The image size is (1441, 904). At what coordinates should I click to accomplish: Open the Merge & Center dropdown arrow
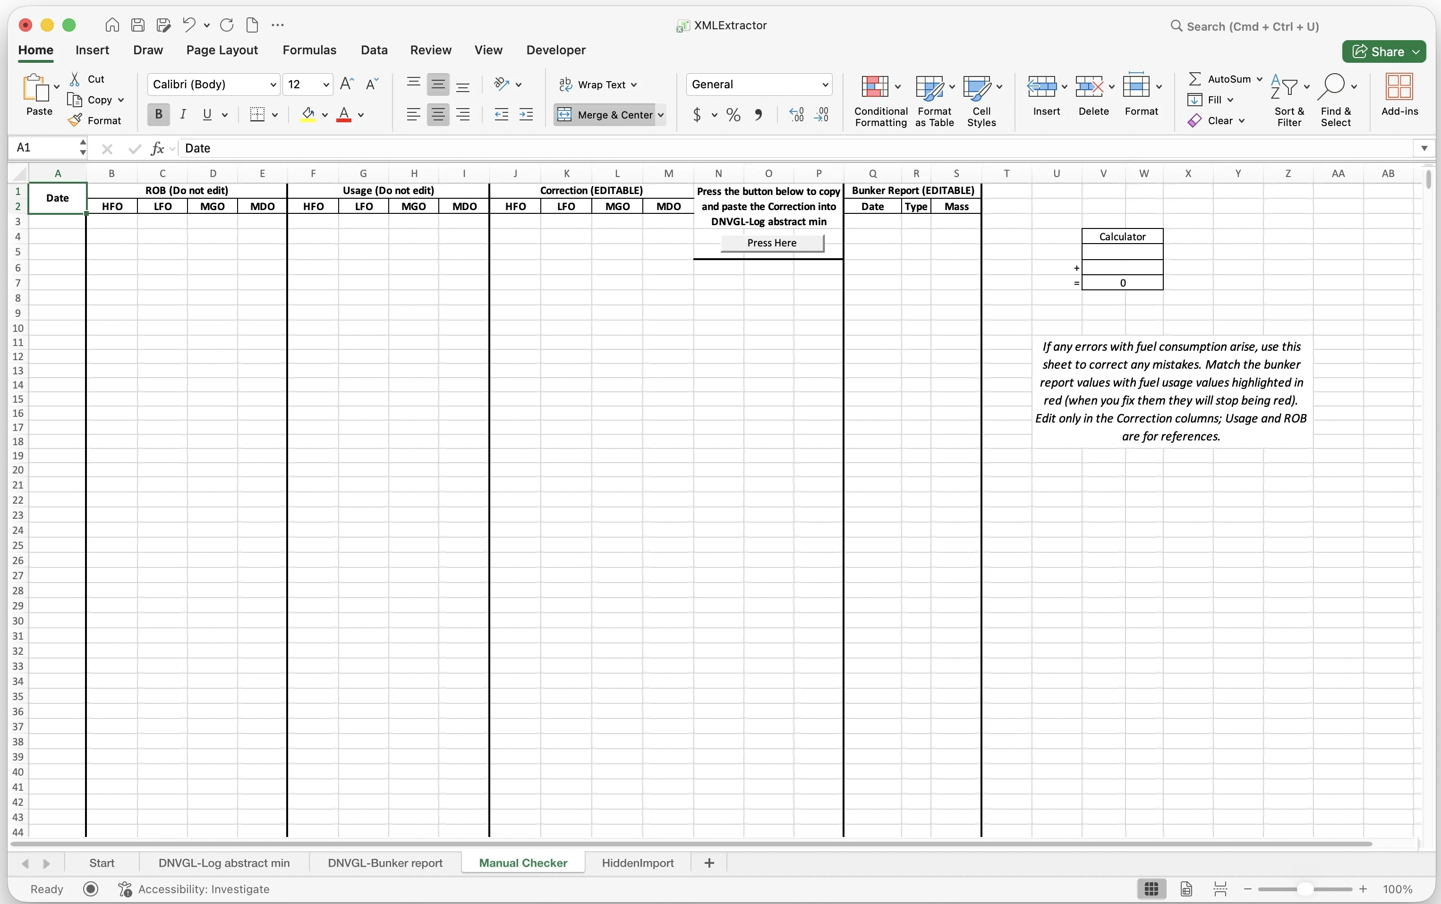(661, 115)
